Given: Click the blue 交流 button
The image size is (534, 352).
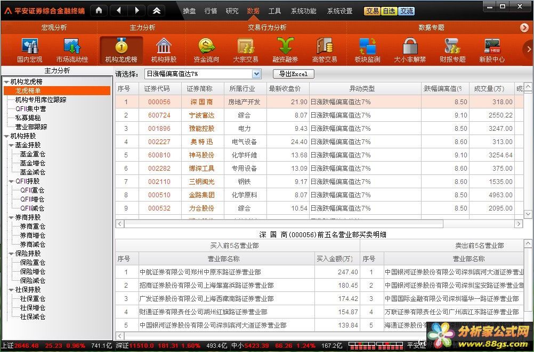Looking at the screenshot, I should 406,11.
